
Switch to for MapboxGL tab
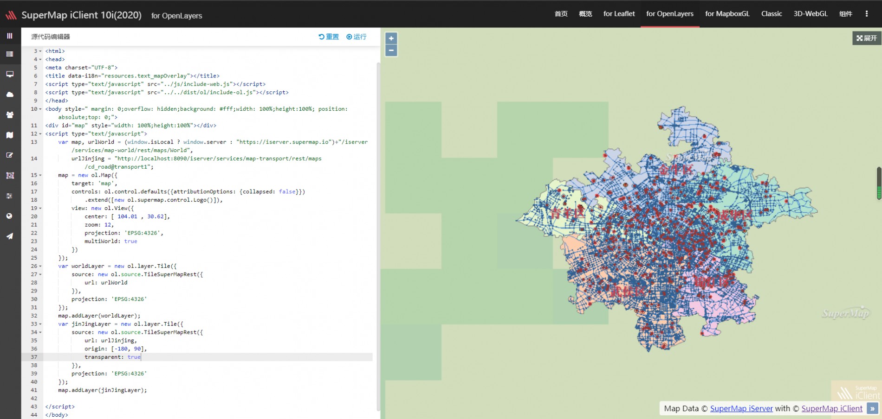pyautogui.click(x=727, y=14)
